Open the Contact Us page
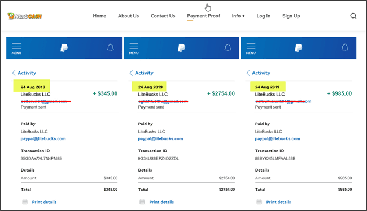Screen dimensions: 367x211 163,16
